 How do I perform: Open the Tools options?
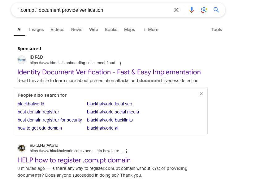pyautogui.click(x=217, y=29)
